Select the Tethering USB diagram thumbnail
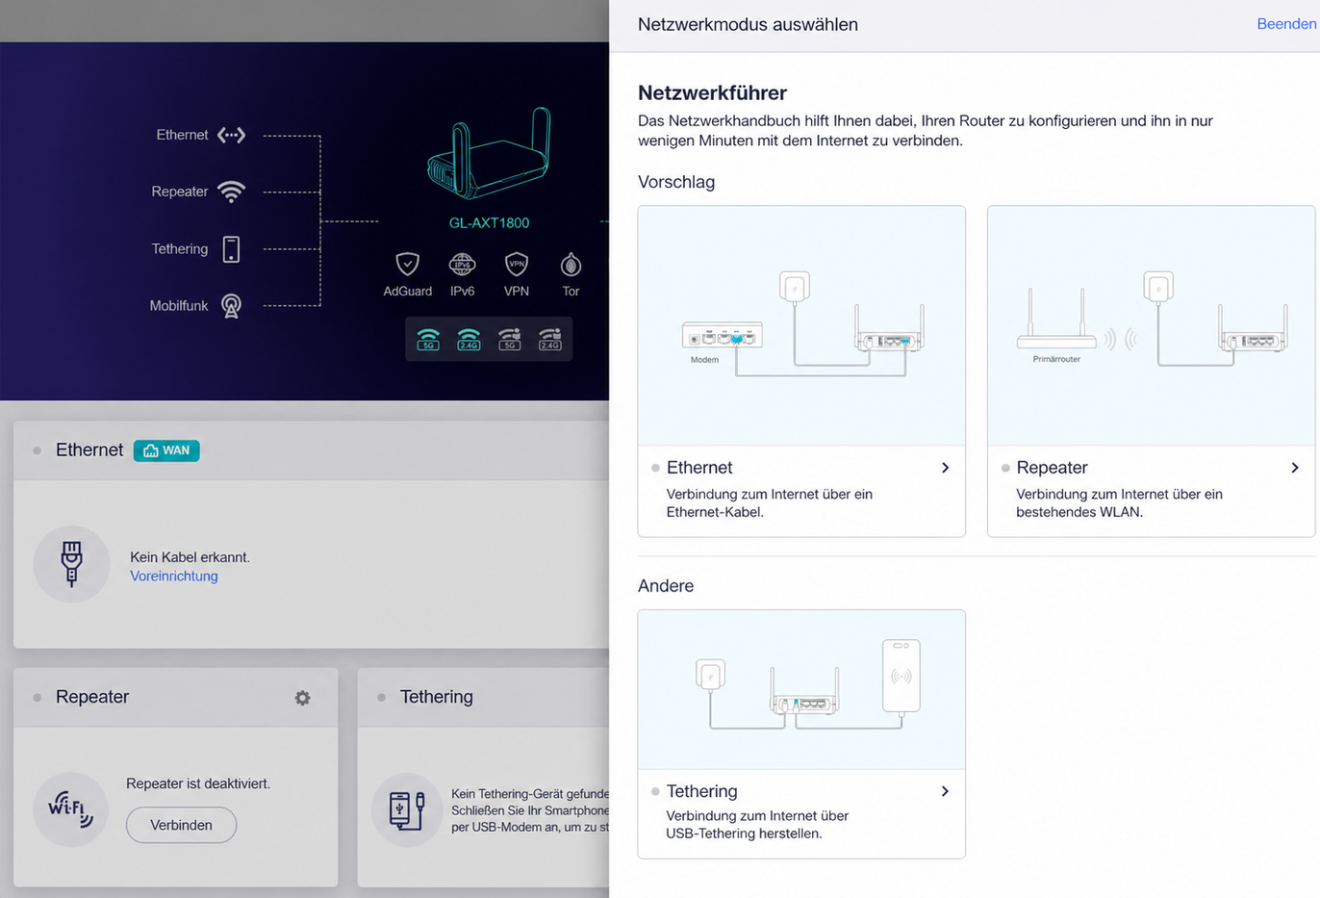The width and height of the screenshot is (1320, 898). tap(801, 690)
